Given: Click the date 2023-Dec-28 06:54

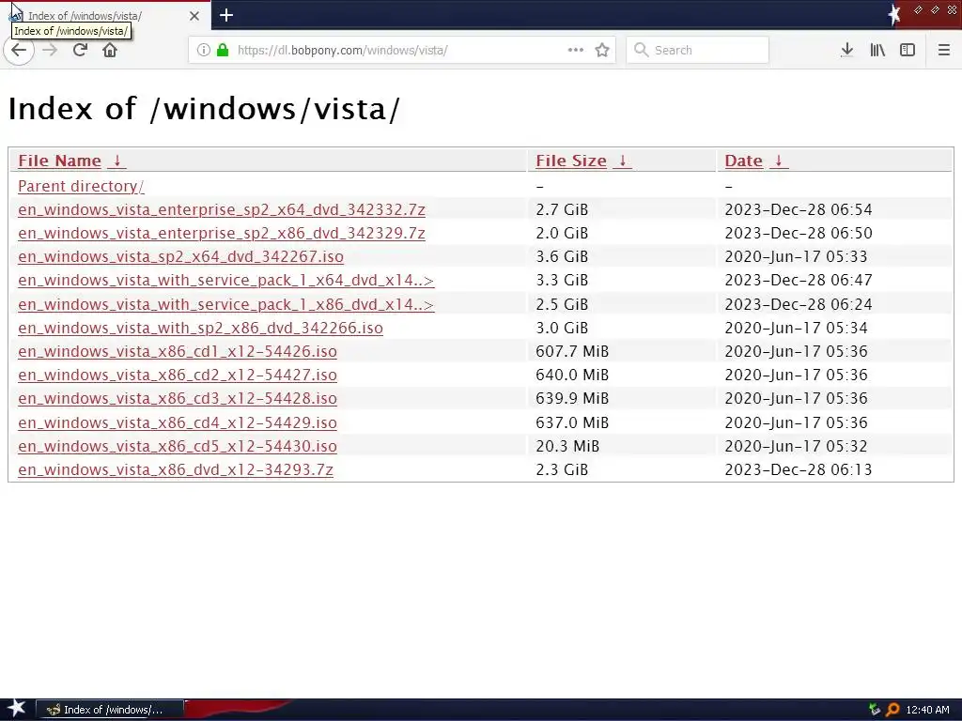Looking at the screenshot, I should click(x=799, y=209).
